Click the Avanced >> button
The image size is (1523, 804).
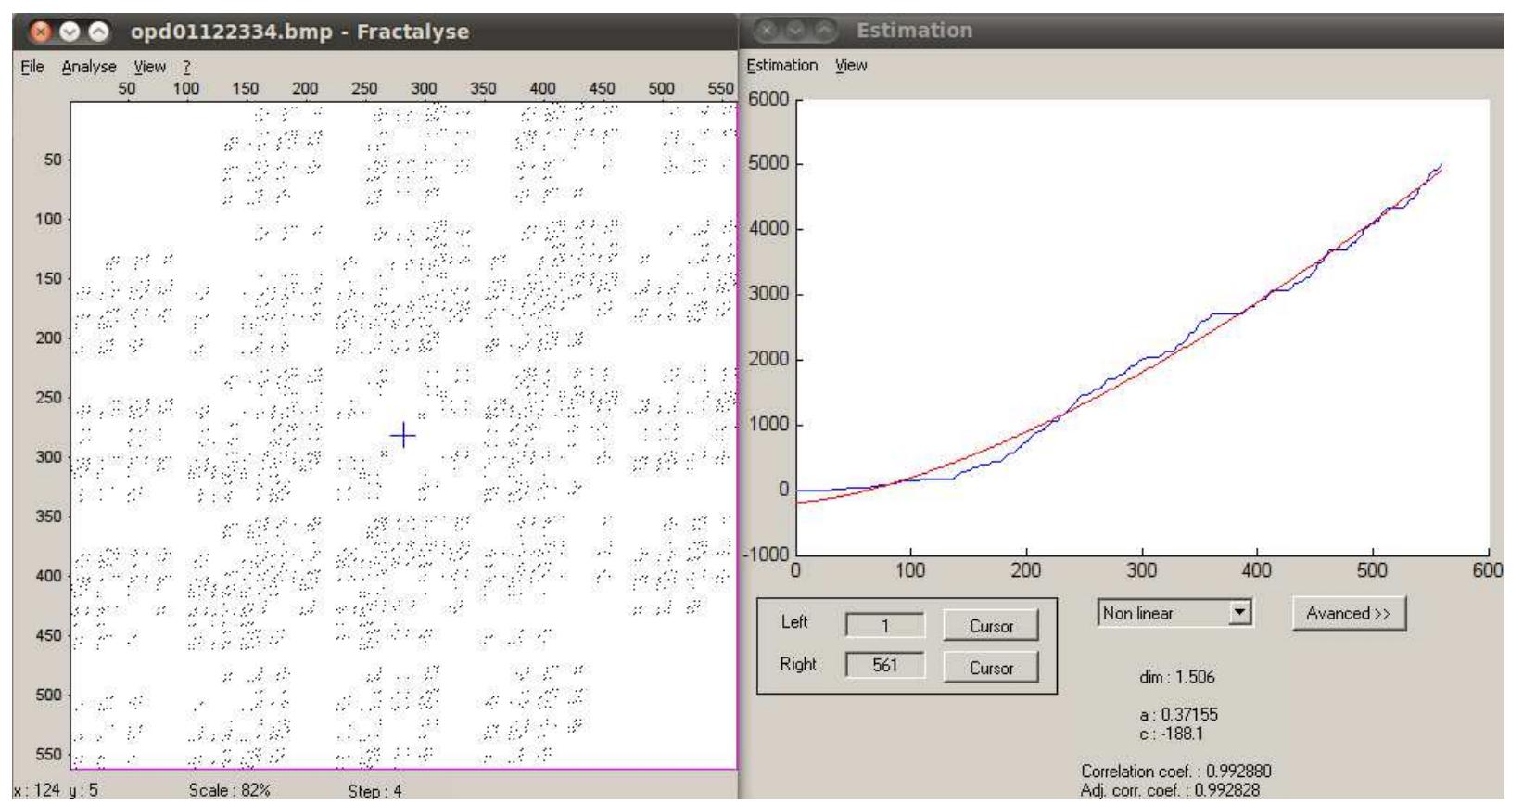1349,613
